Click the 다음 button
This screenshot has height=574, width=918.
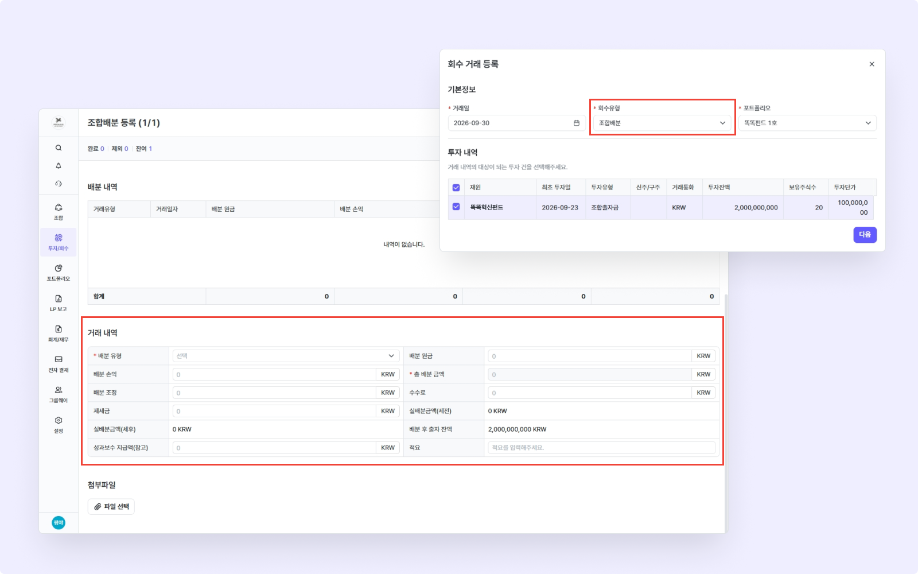pyautogui.click(x=865, y=235)
